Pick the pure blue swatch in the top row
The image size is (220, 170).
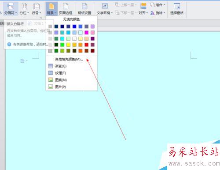pos(74,26)
